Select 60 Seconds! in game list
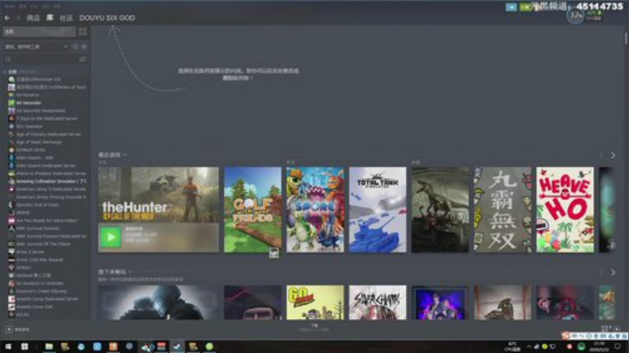The image size is (629, 353). (x=29, y=103)
